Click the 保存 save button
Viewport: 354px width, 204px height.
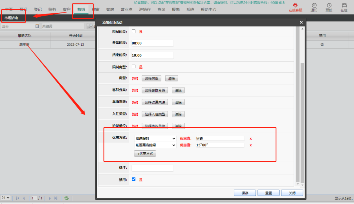pos(245,193)
